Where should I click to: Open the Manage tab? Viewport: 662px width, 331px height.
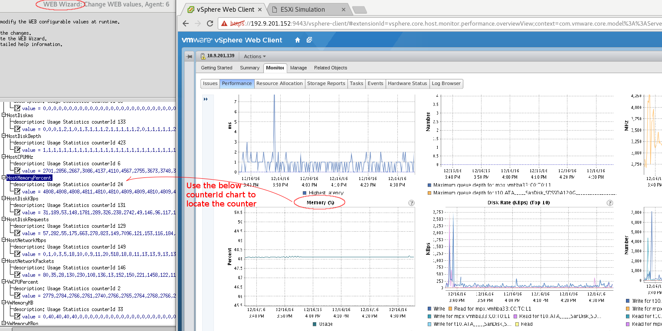click(x=298, y=68)
